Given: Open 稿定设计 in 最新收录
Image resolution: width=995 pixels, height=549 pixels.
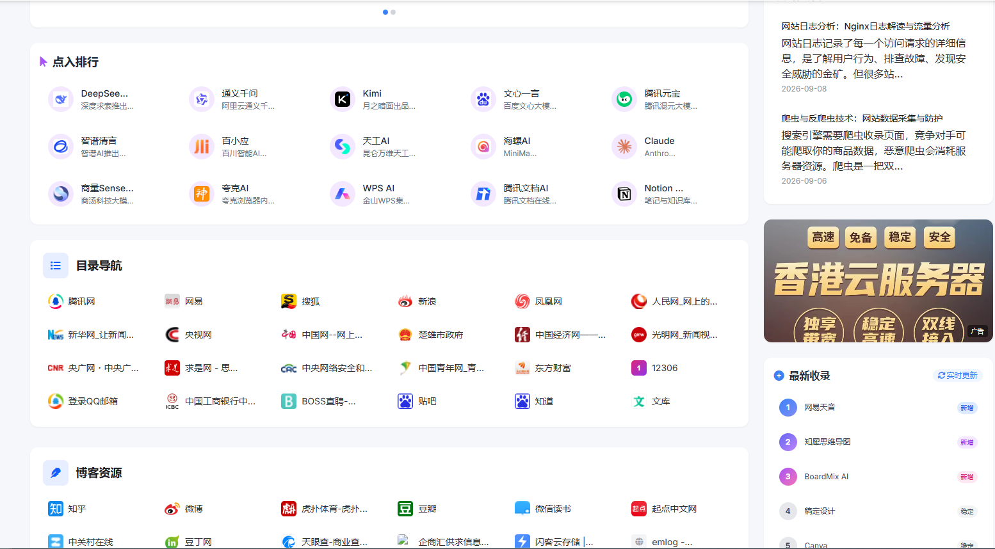Looking at the screenshot, I should 820,511.
